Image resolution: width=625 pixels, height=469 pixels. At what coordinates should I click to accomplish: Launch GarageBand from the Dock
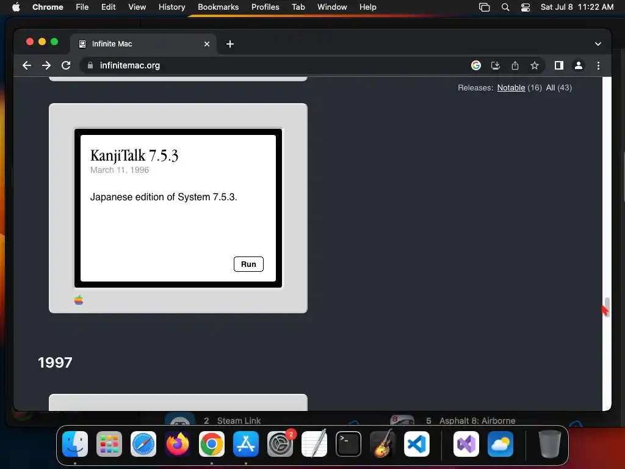(x=383, y=444)
